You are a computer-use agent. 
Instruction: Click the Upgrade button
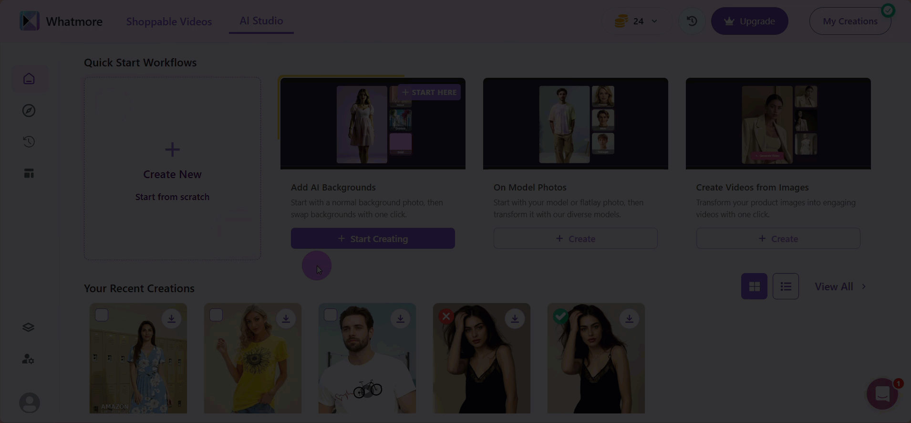pyautogui.click(x=749, y=21)
